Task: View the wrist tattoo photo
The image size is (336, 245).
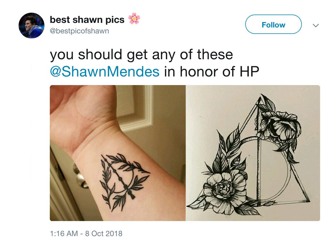Action: tap(118, 153)
